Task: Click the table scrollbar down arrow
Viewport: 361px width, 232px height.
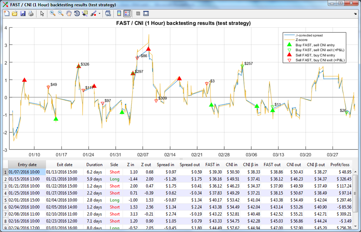Action: click(x=355, y=226)
